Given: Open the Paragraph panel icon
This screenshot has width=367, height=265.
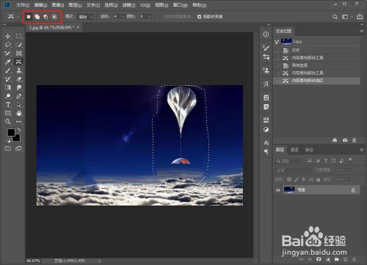Looking at the screenshot, I should [266, 152].
